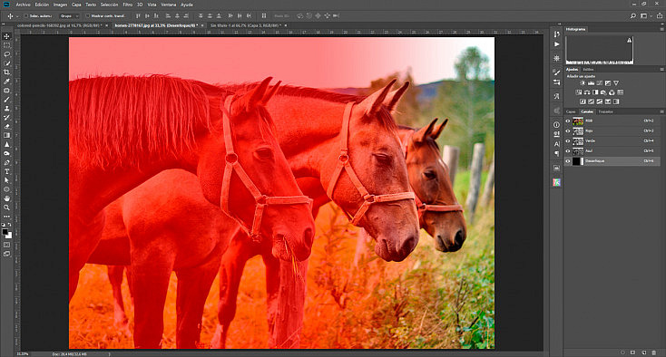Select the Quick Selection tool
The image size is (666, 357).
click(x=6, y=63)
